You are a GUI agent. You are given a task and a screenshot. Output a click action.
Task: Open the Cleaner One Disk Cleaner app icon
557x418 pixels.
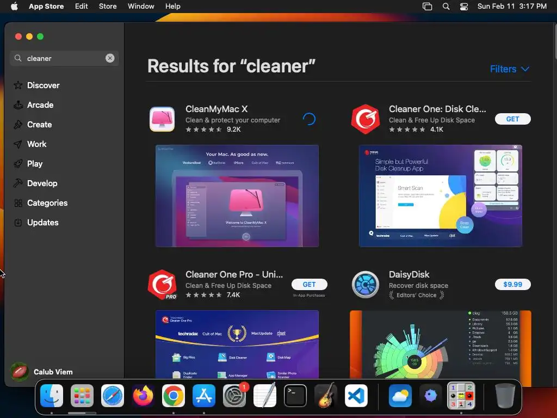pos(366,119)
